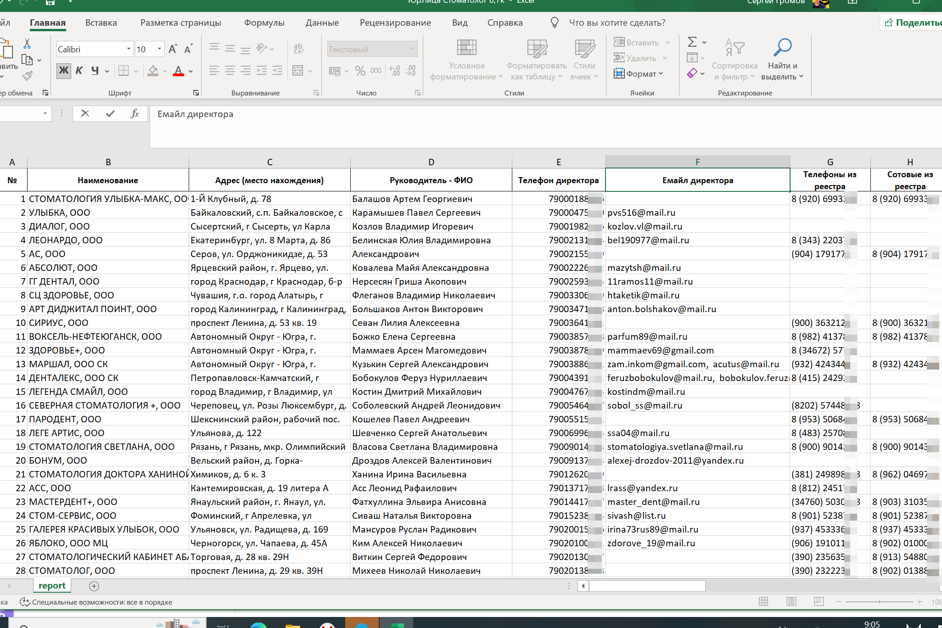Align text left

214,70
